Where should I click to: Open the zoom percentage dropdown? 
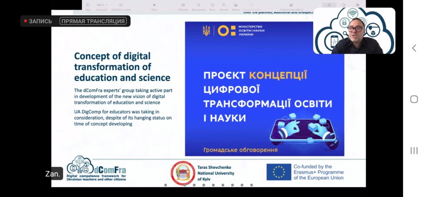pos(101,5)
